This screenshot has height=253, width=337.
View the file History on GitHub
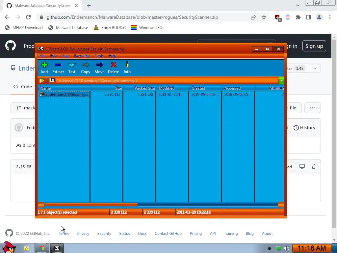click(x=304, y=127)
